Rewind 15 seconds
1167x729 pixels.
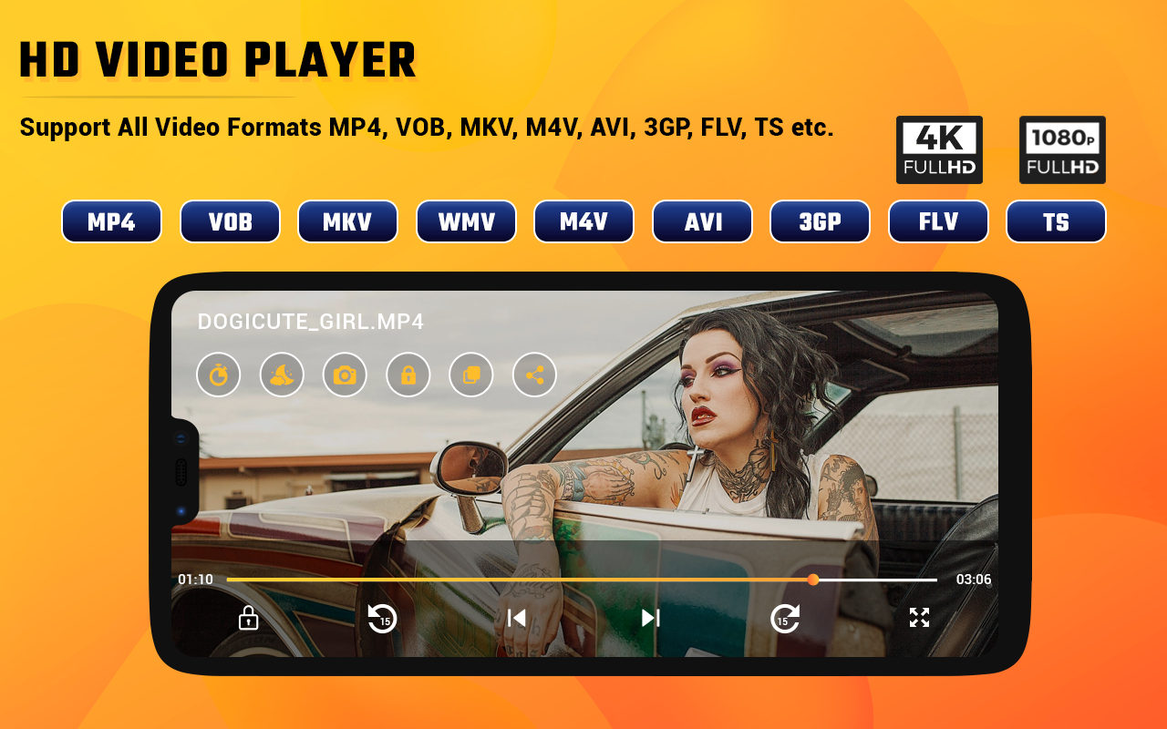[382, 618]
